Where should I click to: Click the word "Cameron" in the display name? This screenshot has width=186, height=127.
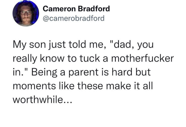pos(59,9)
